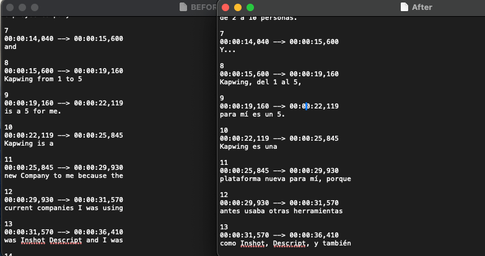Click 'is a 5 for me.' line
The height and width of the screenshot is (256, 485).
pyautogui.click(x=32, y=111)
